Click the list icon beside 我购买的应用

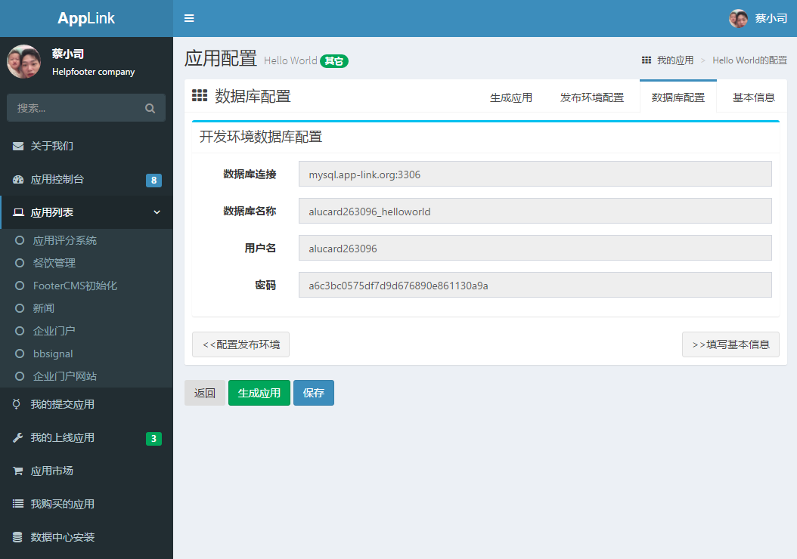[x=18, y=504]
